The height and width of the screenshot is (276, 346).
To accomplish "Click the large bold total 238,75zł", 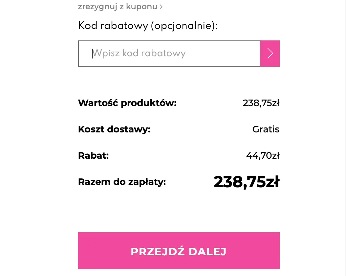I will coord(246,182).
